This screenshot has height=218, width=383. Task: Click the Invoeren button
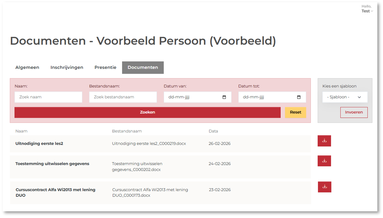pyautogui.click(x=354, y=112)
